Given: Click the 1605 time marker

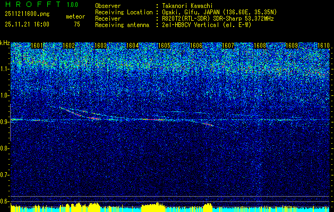Looking at the screenshot, I should click(x=164, y=46).
